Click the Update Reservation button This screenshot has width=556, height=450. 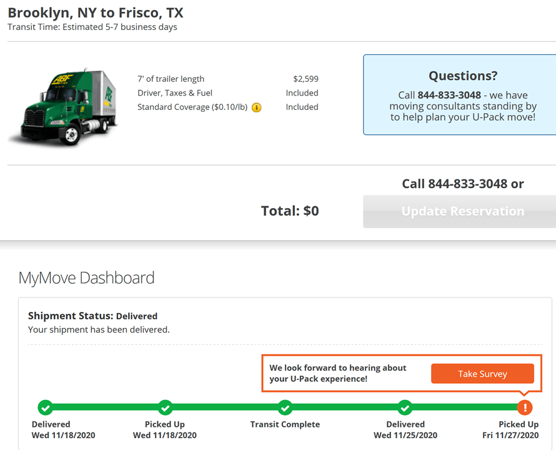click(462, 211)
